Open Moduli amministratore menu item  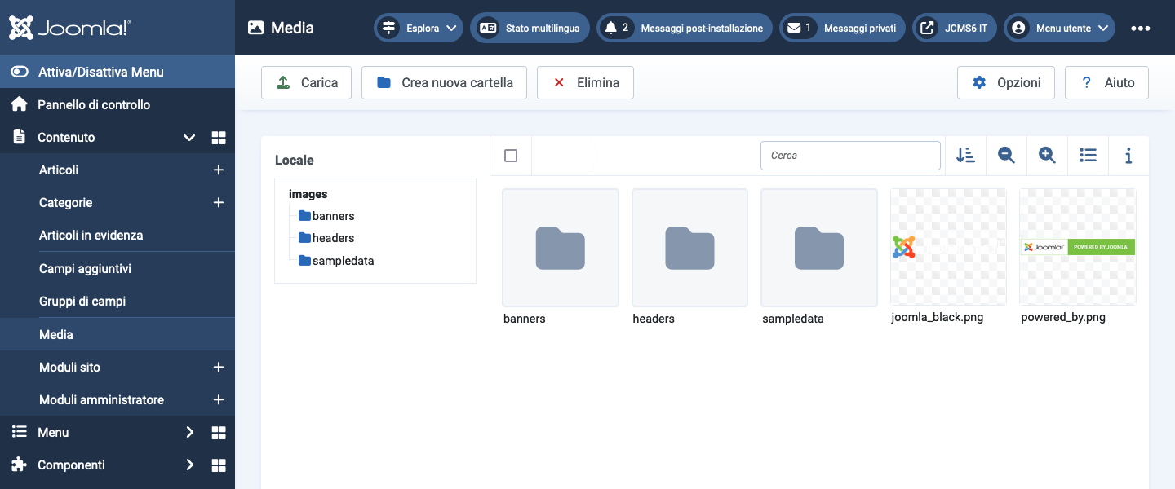(x=102, y=400)
